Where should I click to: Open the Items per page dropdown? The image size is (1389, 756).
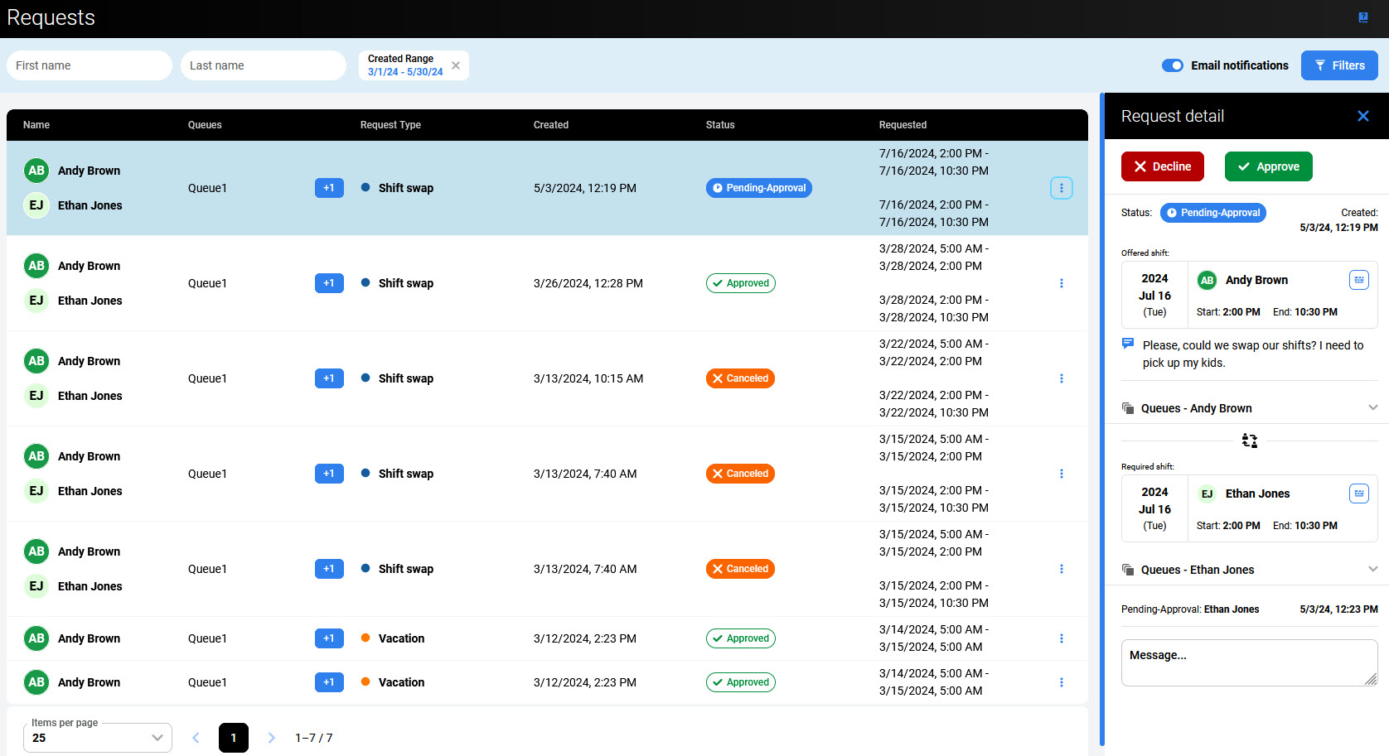tap(98, 738)
